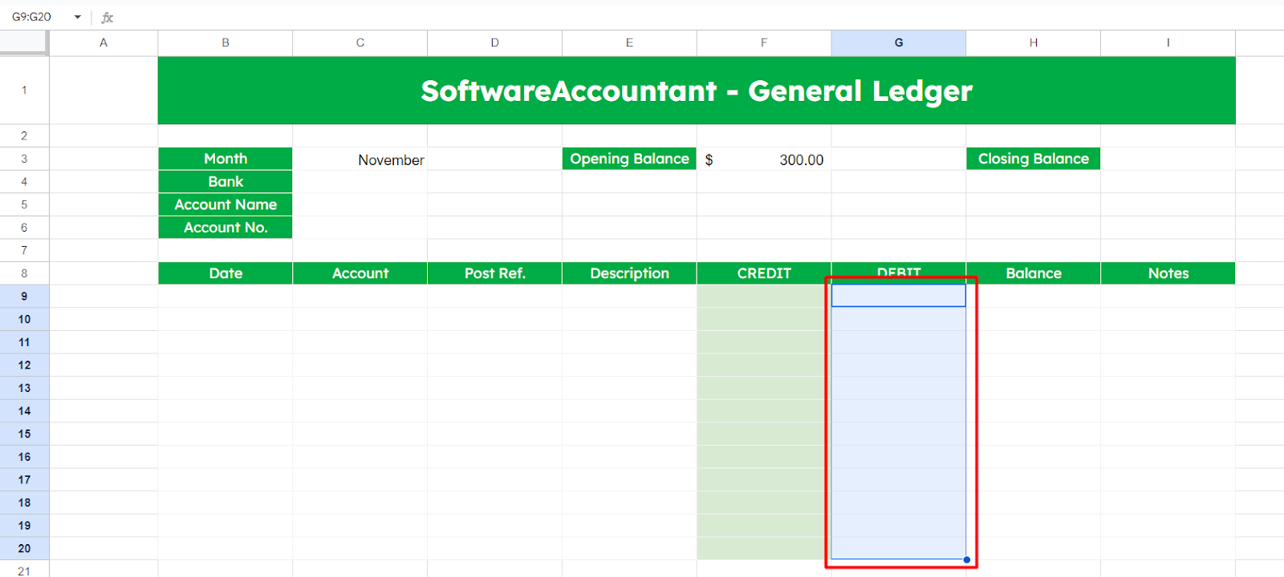This screenshot has height=577, width=1284.
Task: Select row 12 header
Action: (24, 365)
